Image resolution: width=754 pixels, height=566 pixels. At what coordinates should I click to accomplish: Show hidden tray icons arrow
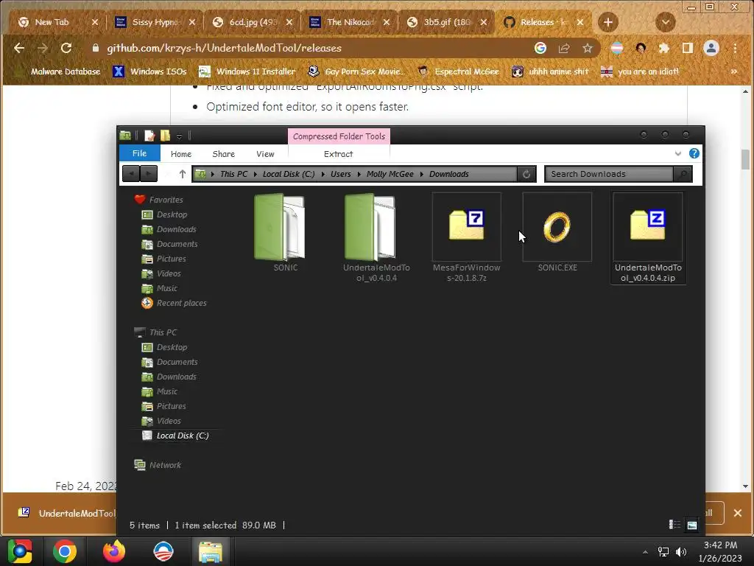coord(645,551)
